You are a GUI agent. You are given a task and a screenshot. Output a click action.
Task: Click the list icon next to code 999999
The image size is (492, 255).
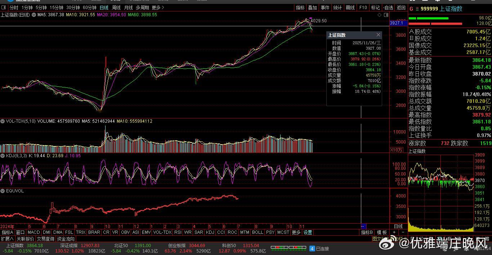pyautogui.click(x=417, y=9)
